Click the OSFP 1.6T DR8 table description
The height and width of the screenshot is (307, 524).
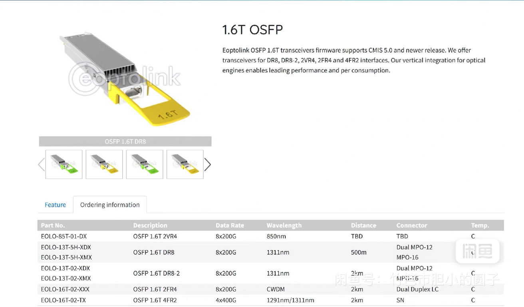coord(154,252)
